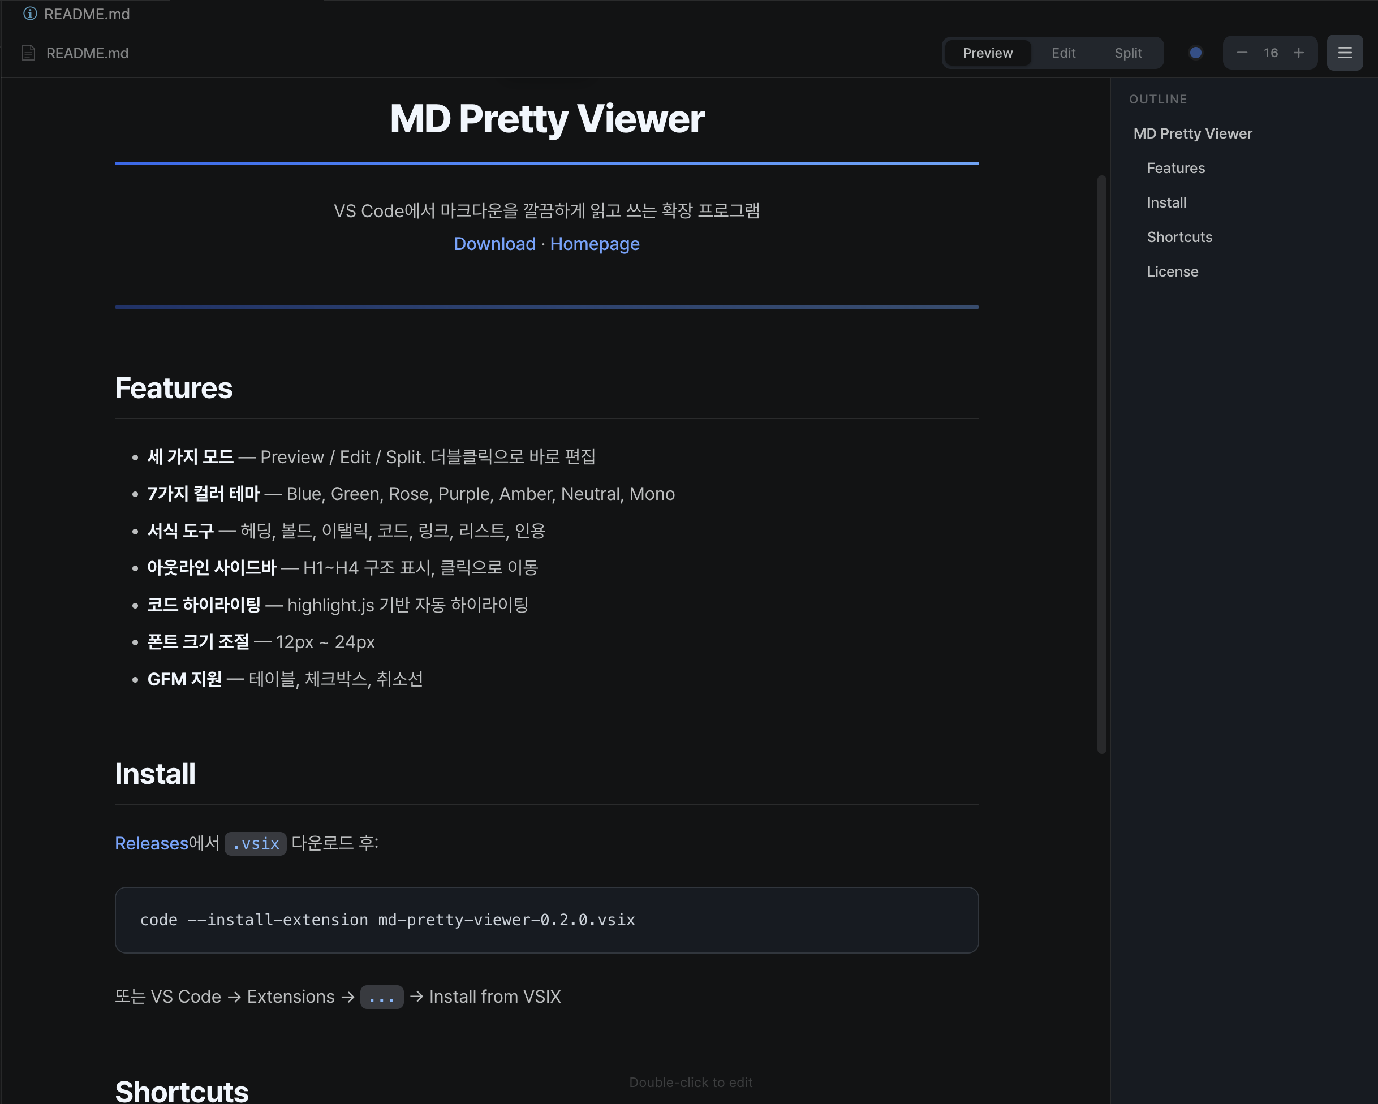The image size is (1378, 1104).
Task: Jump to Features via the outline sidebar
Action: [x=1175, y=168]
